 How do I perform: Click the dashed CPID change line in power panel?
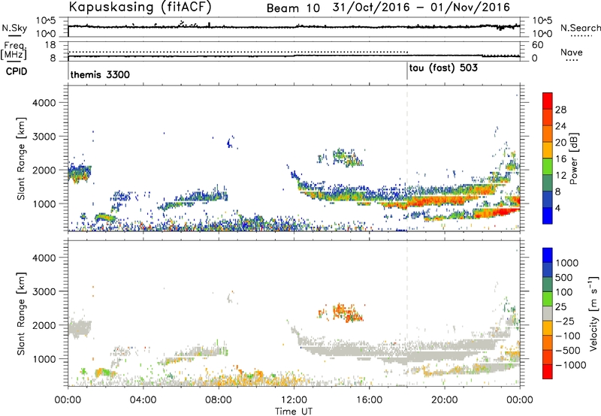click(407, 158)
